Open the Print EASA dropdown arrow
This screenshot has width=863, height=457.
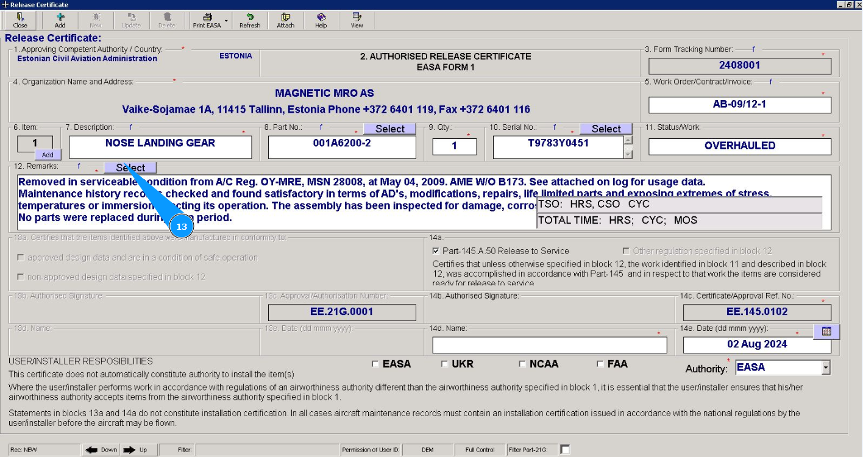(x=226, y=21)
